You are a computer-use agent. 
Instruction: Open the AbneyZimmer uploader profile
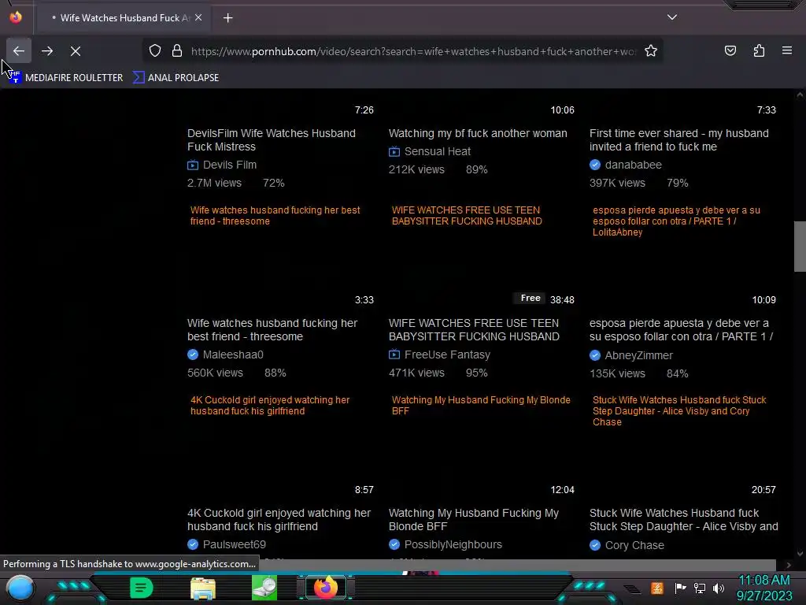point(638,355)
